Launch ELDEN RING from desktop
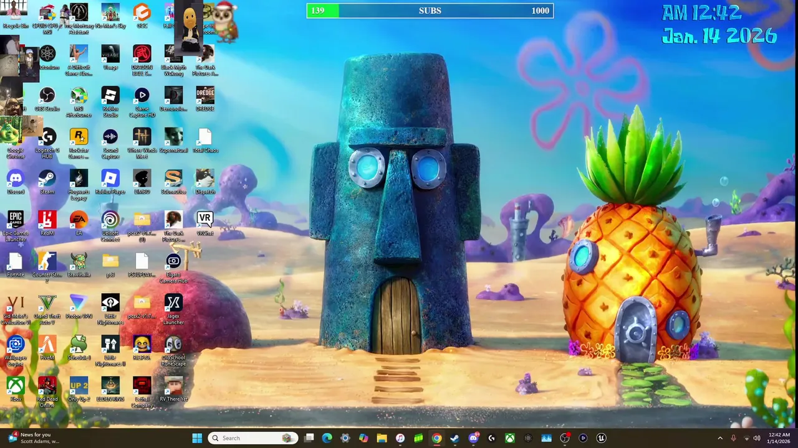 click(x=110, y=389)
